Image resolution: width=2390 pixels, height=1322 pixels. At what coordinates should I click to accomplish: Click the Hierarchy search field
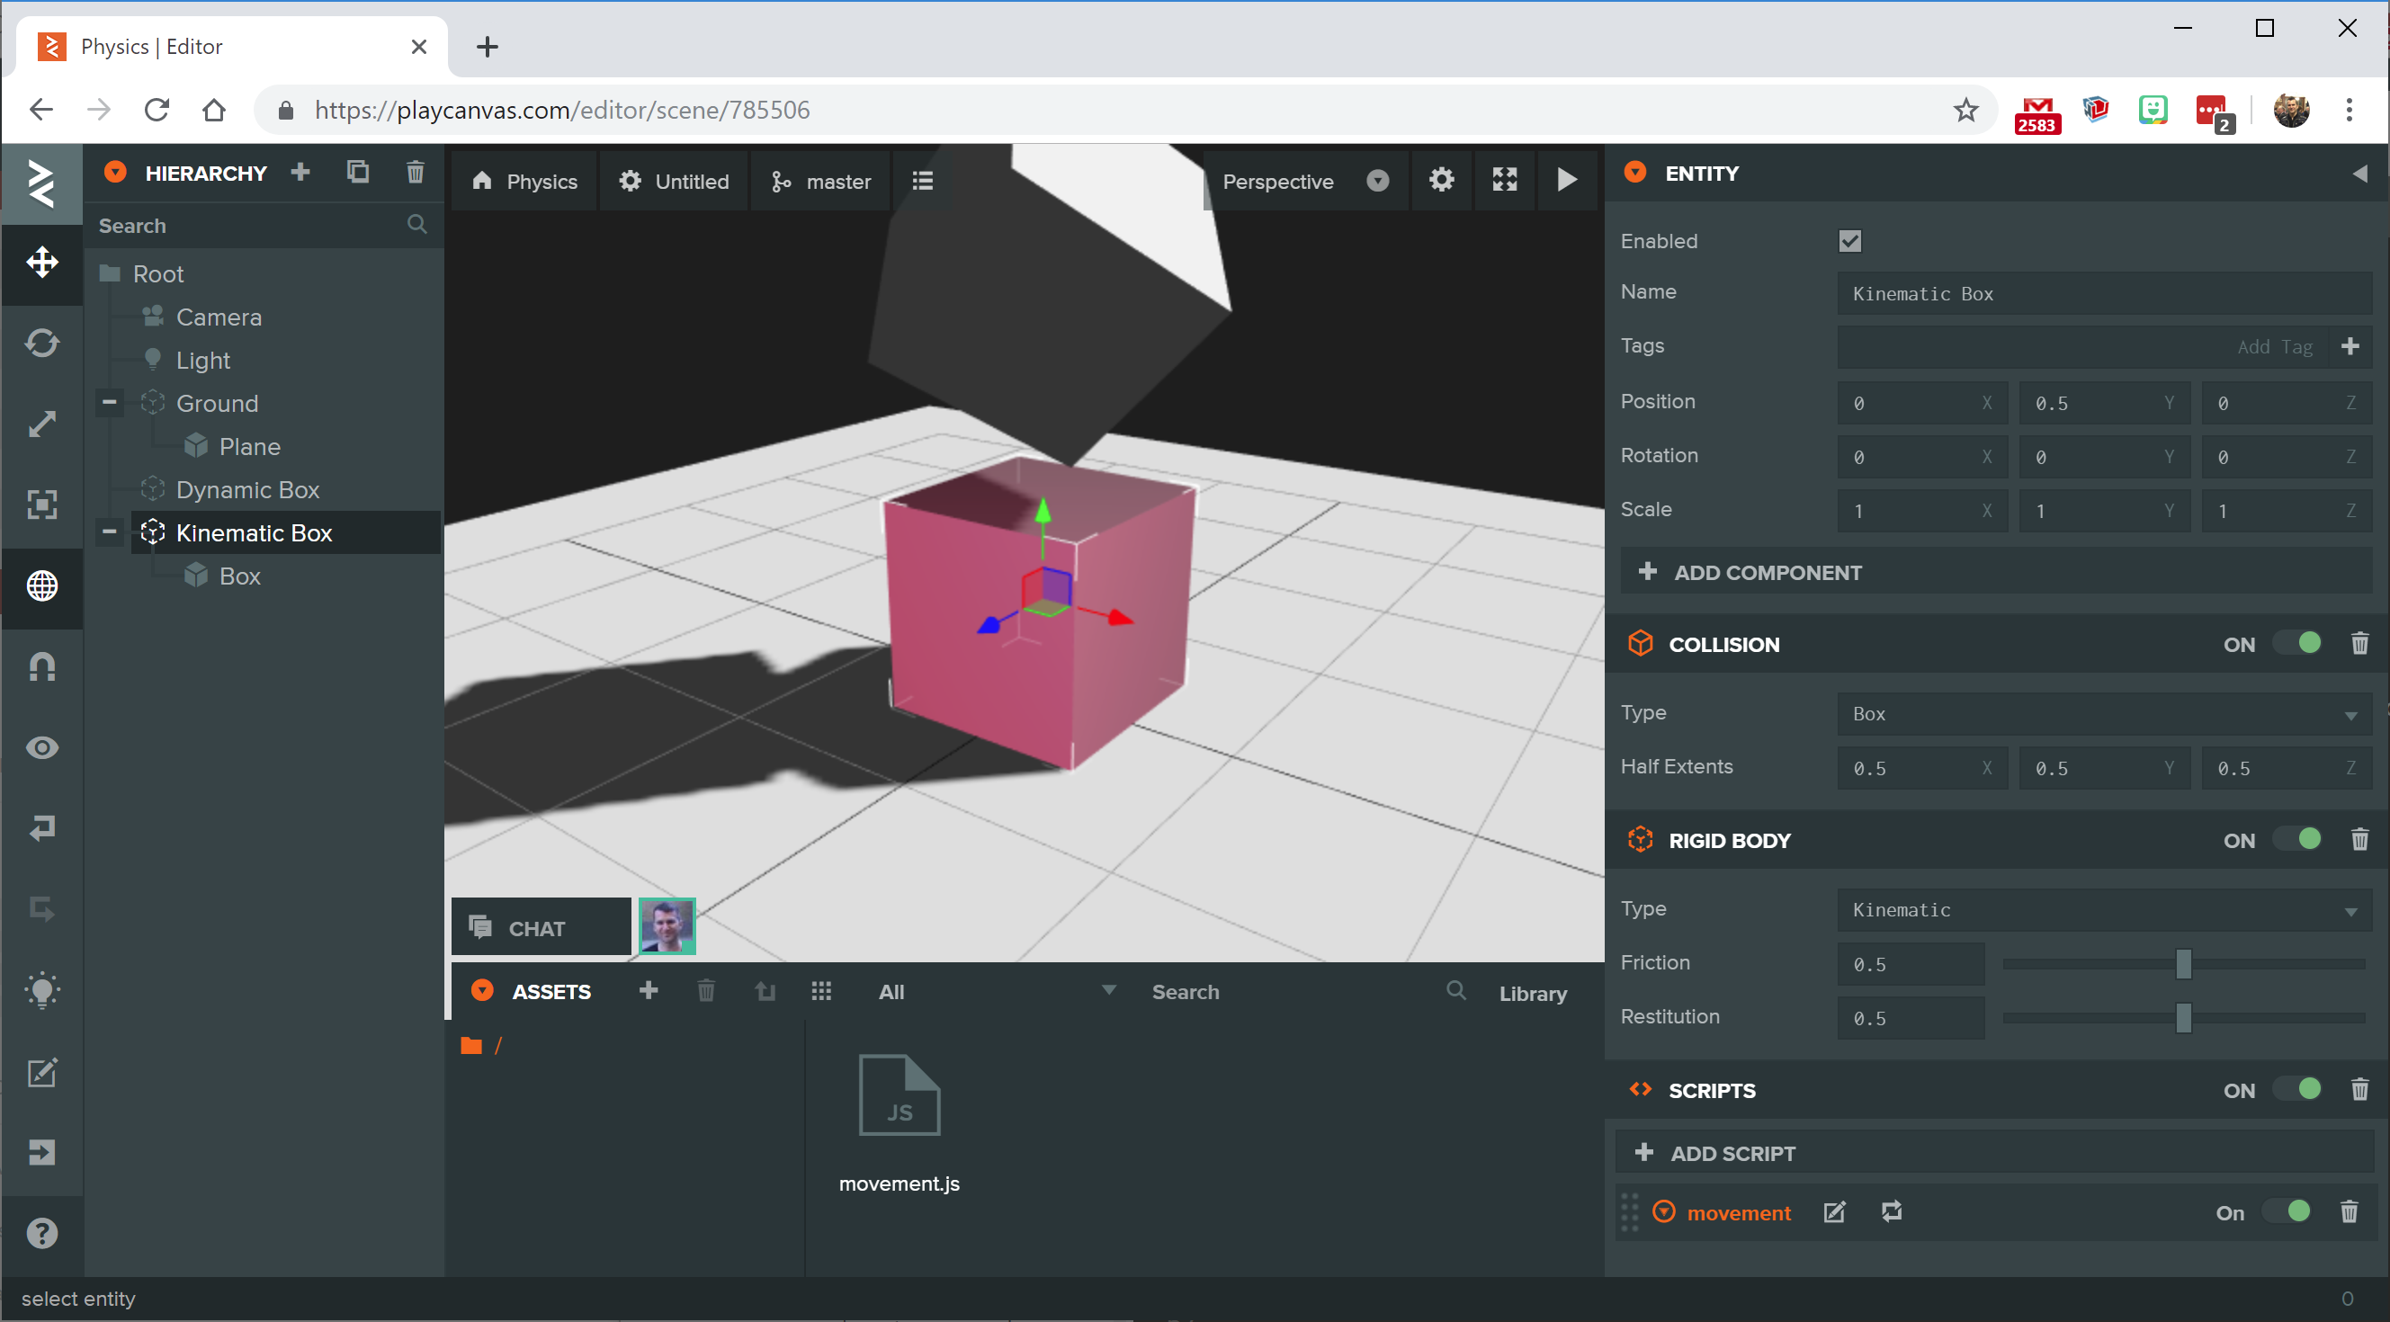(x=263, y=226)
